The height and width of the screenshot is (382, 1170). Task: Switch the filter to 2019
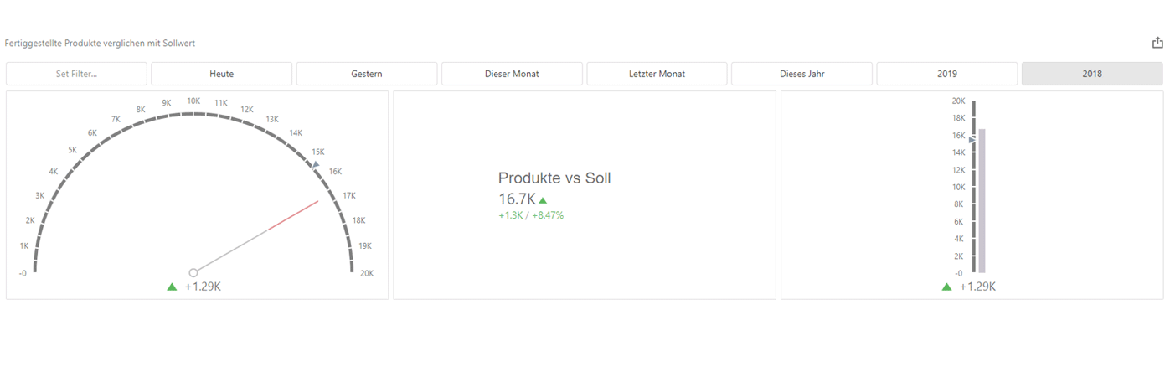click(x=947, y=74)
